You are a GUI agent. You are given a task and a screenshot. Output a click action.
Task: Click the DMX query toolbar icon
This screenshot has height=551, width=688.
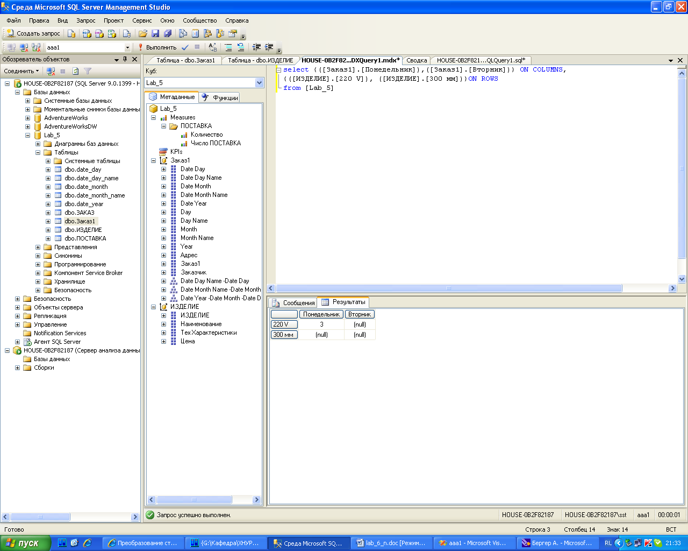point(99,33)
